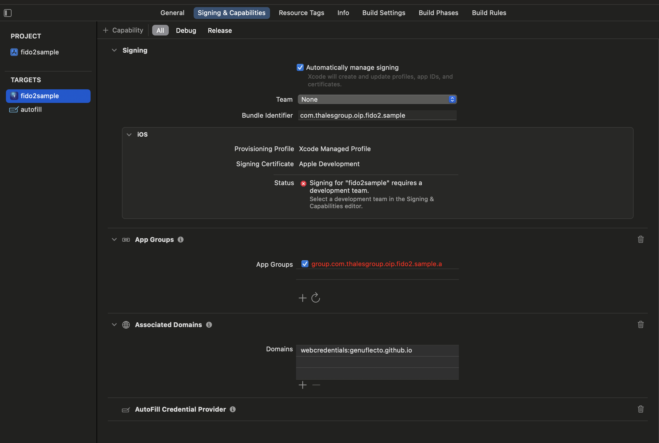Toggle the sidebar panel icon

click(8, 13)
